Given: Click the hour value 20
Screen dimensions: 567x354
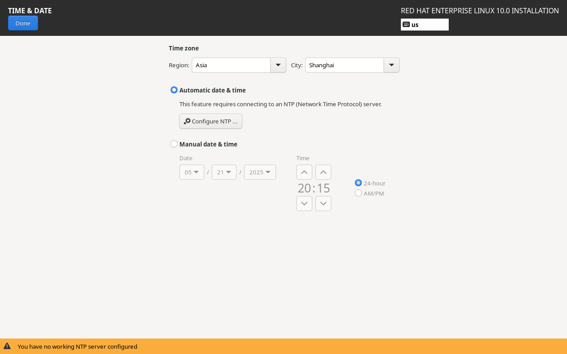Looking at the screenshot, I should click(304, 188).
